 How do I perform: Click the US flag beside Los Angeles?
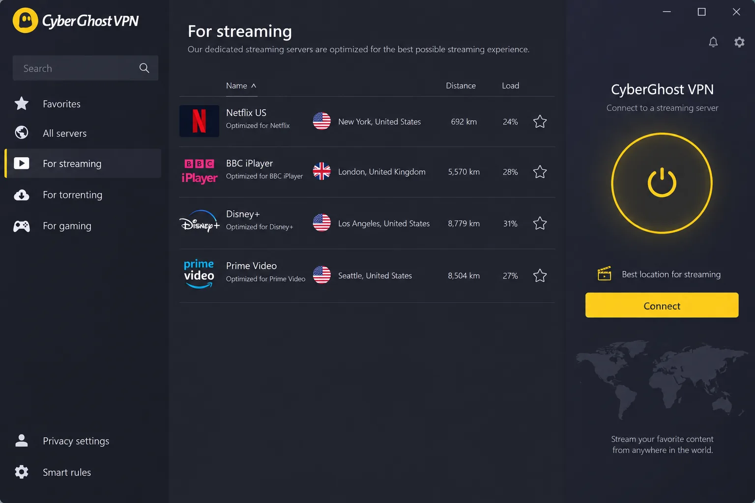pyautogui.click(x=322, y=223)
